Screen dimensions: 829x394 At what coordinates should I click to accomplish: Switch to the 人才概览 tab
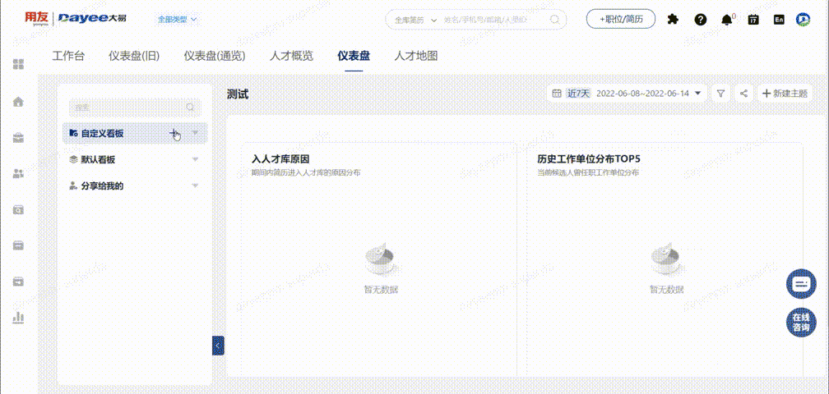291,56
